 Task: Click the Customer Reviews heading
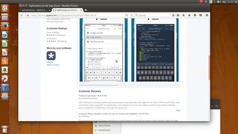pyautogui.click(x=90, y=91)
